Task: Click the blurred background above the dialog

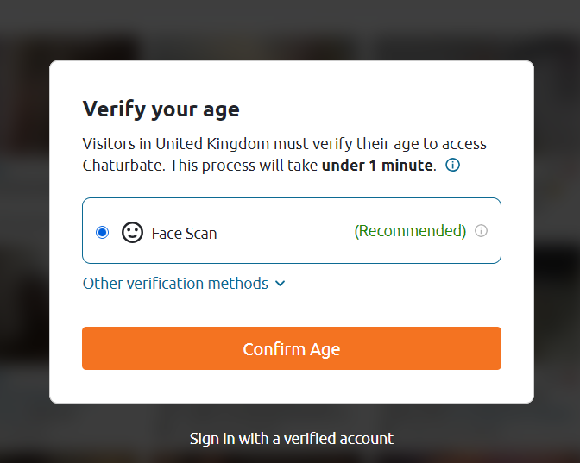Action: (290, 29)
